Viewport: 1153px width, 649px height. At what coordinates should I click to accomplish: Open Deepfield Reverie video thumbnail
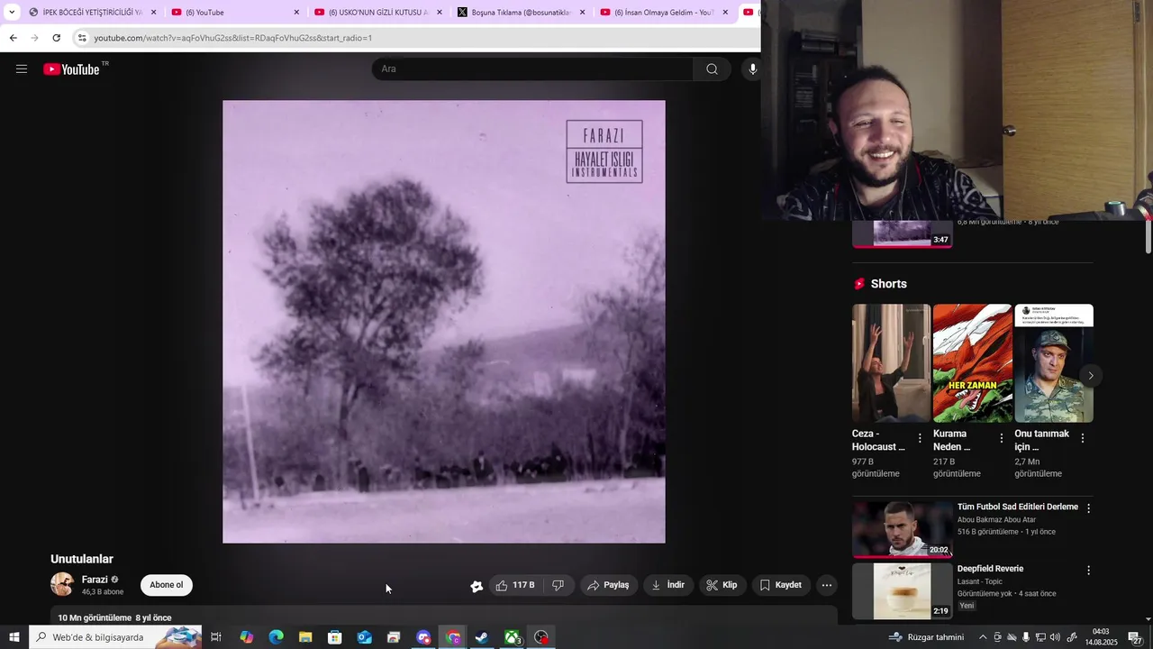pos(903,591)
